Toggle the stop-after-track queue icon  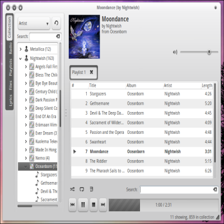tap(91, 189)
